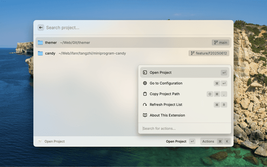Click the Open Project terminal icon
This screenshot has width=267, height=167.
(145, 73)
